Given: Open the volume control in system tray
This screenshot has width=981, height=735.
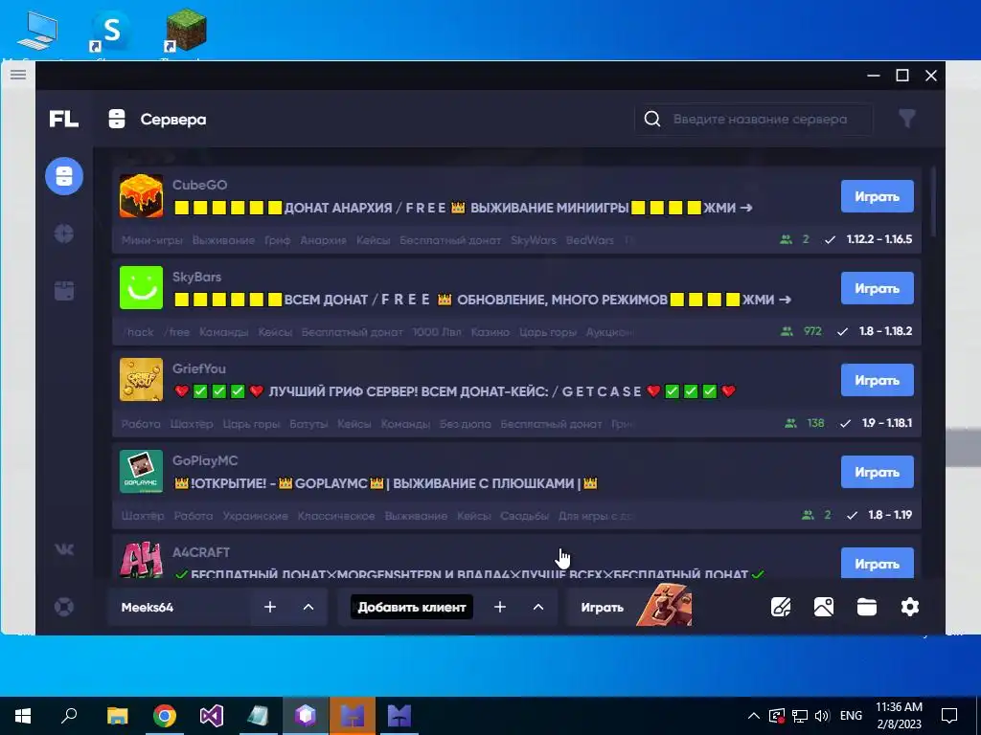Looking at the screenshot, I should click(822, 716).
